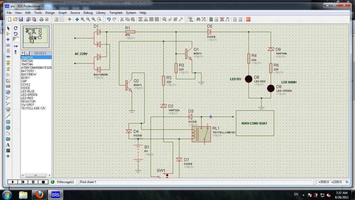Screen dimensions: 355x200
Task: Select LED-GREEN in the devices list
Action: [29, 95]
